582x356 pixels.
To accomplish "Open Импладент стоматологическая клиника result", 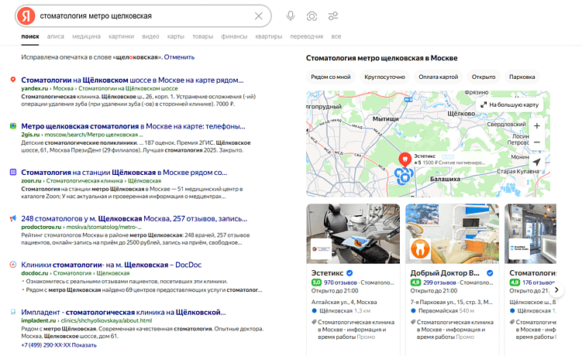I will [x=123, y=312].
